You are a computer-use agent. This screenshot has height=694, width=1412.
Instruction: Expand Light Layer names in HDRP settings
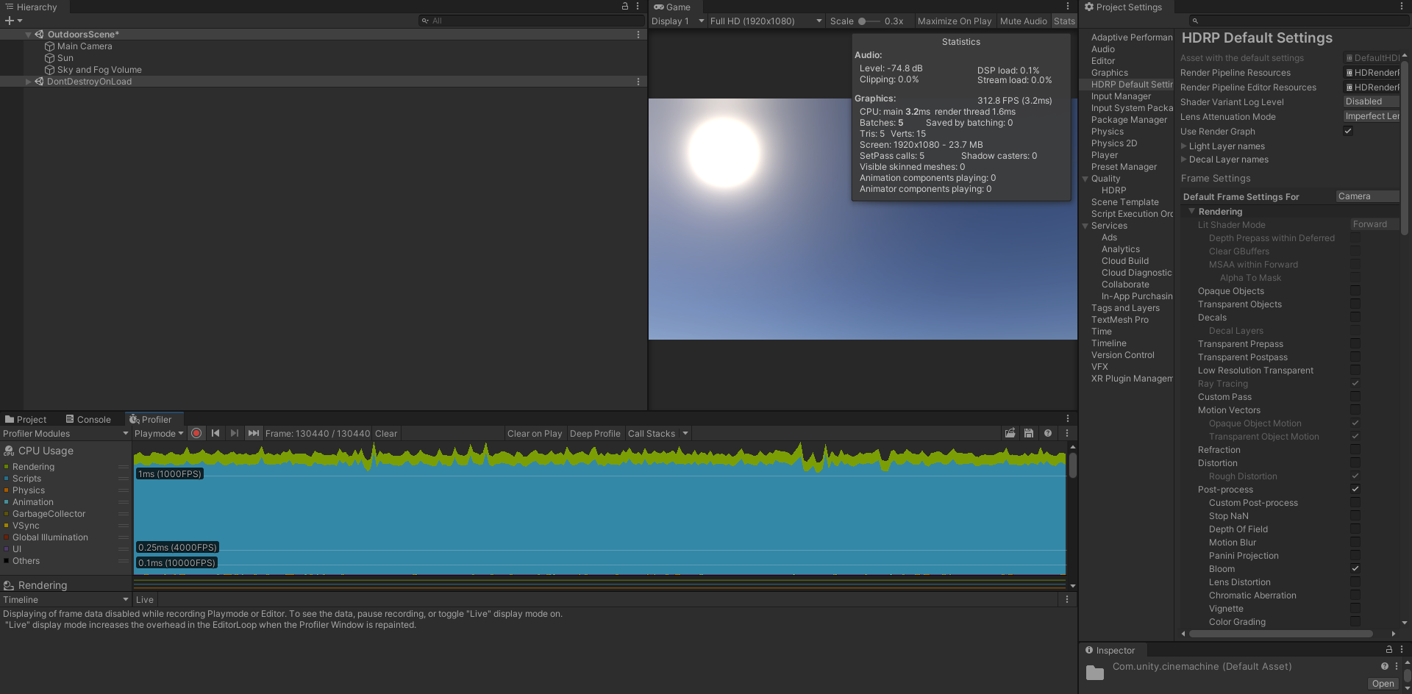click(1183, 146)
